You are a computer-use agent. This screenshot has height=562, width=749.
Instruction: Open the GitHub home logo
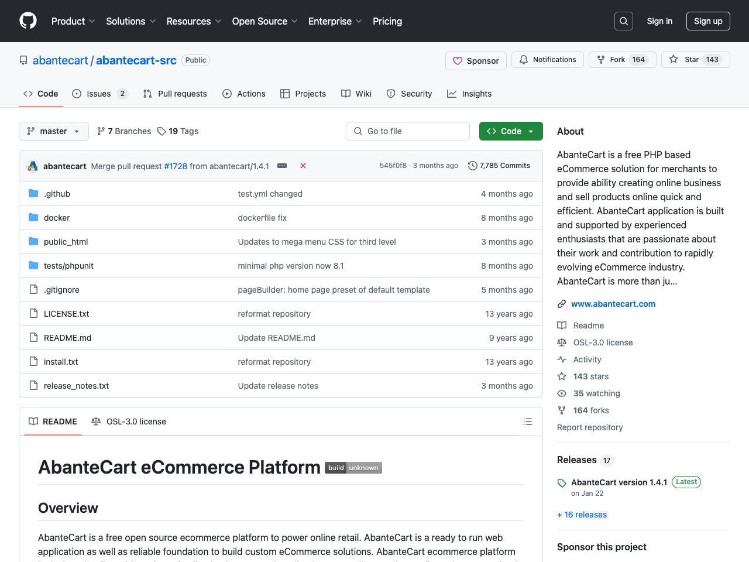coord(28,21)
